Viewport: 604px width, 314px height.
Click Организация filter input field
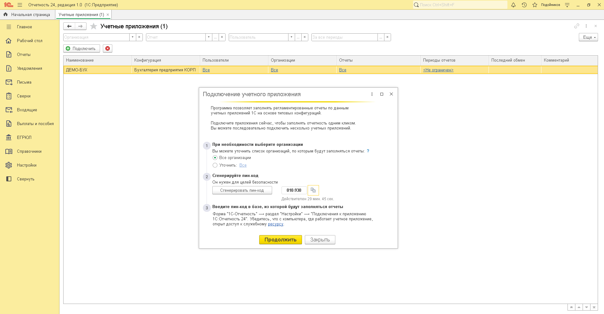click(x=96, y=37)
